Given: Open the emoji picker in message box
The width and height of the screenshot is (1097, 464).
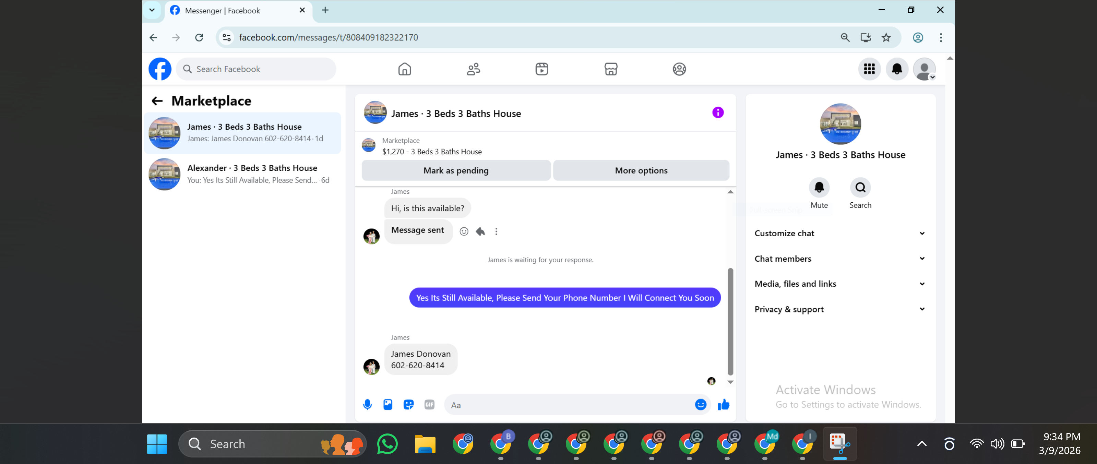Looking at the screenshot, I should click(x=701, y=405).
